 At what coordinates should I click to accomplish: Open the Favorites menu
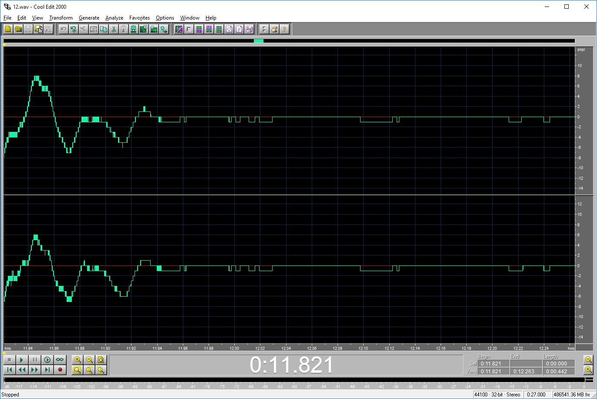(x=139, y=18)
